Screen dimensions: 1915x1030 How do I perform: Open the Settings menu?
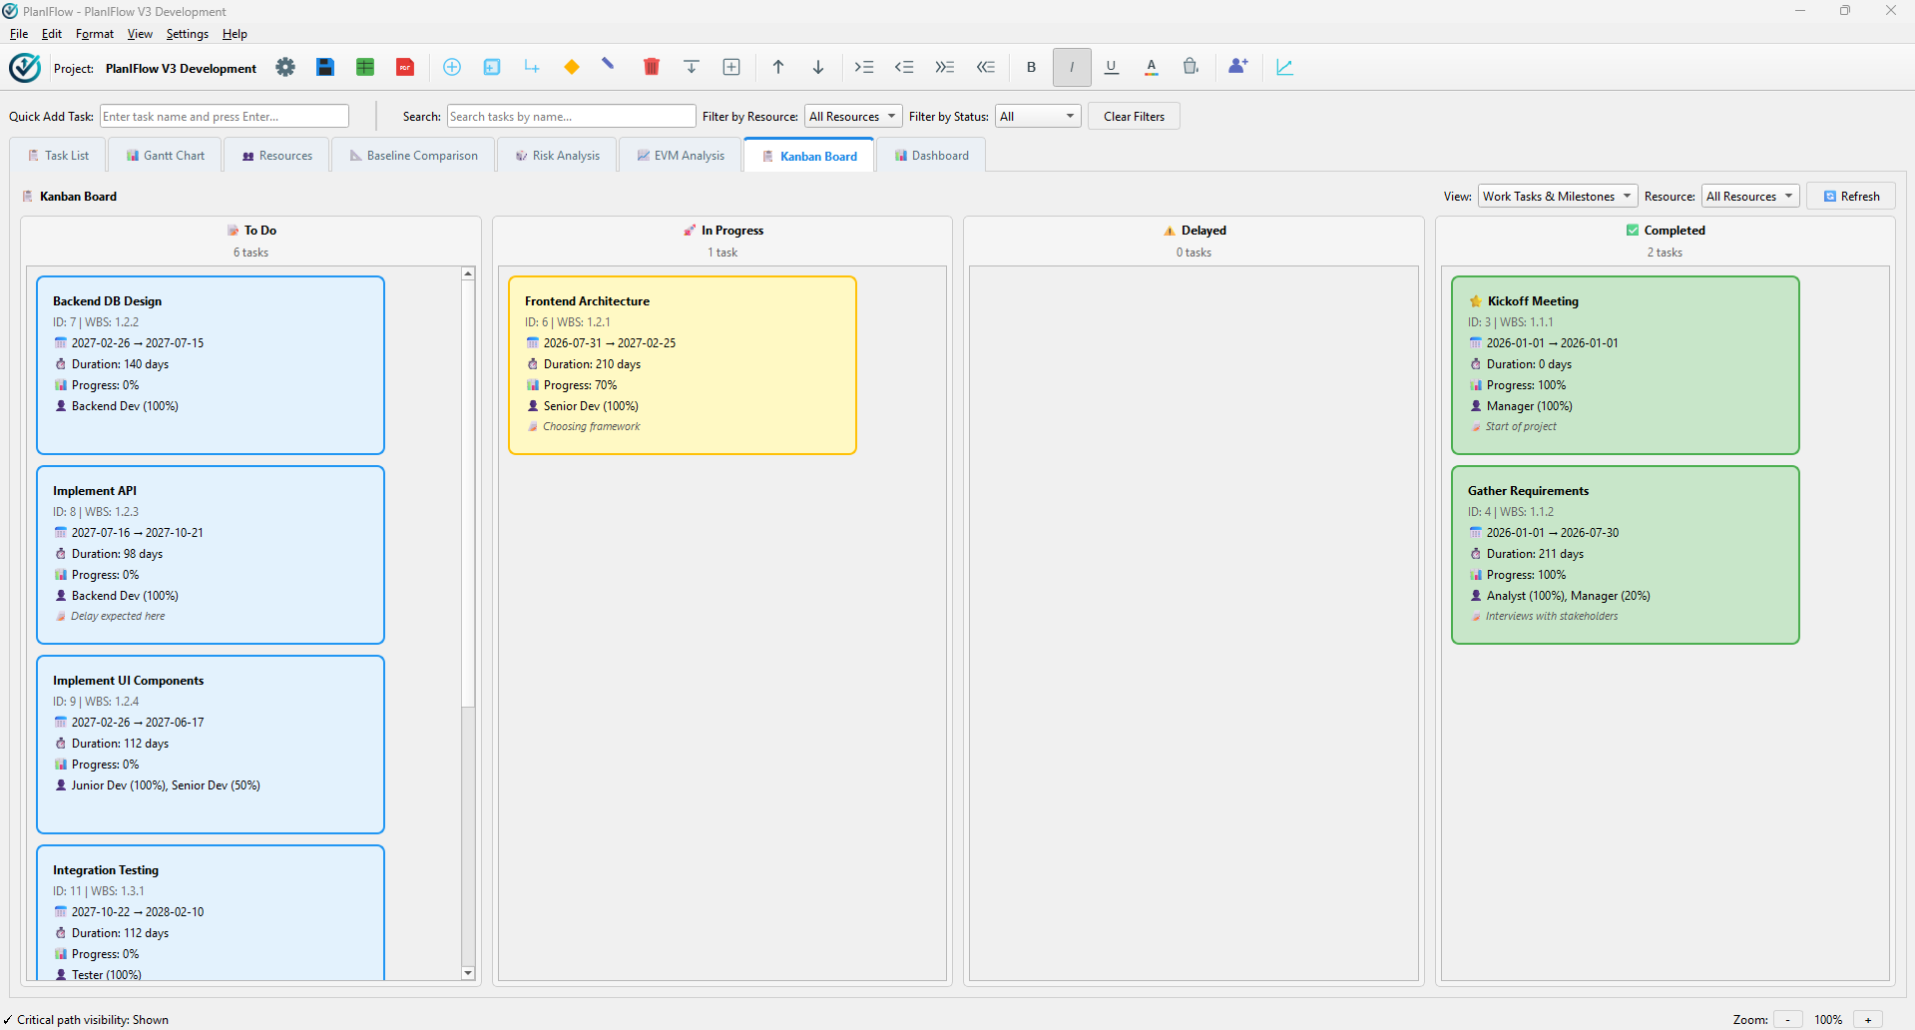(x=188, y=34)
